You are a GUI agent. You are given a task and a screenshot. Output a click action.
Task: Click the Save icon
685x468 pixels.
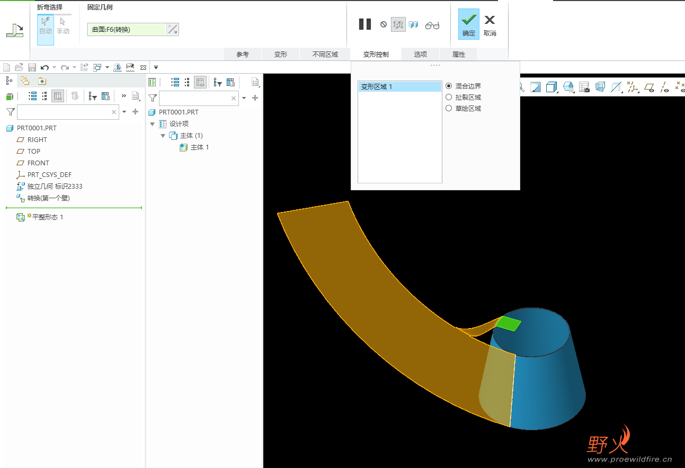32,67
